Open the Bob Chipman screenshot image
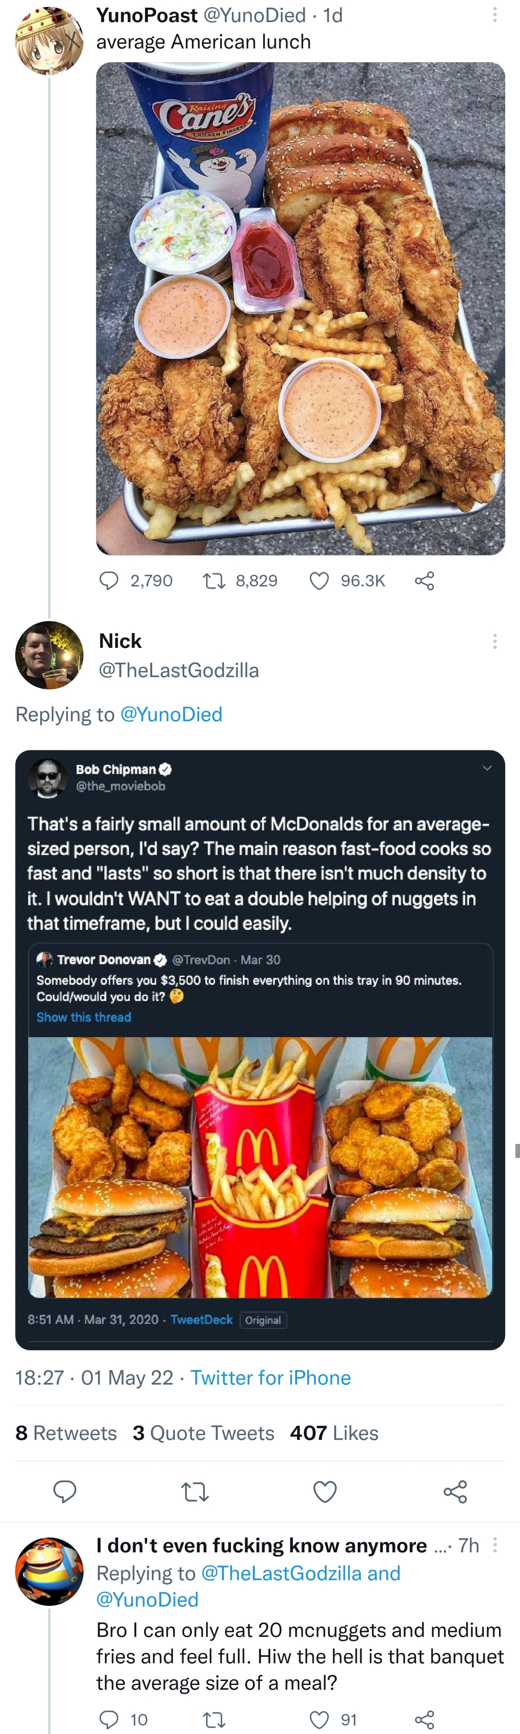Viewport: 520px width, 1734px height. [260, 1050]
